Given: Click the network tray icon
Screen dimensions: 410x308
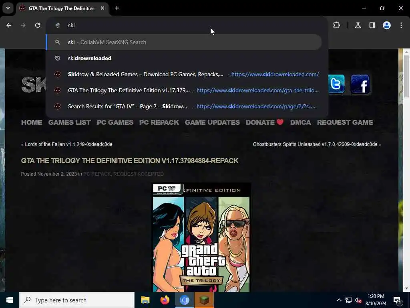Looking at the screenshot, I should (x=349, y=300).
